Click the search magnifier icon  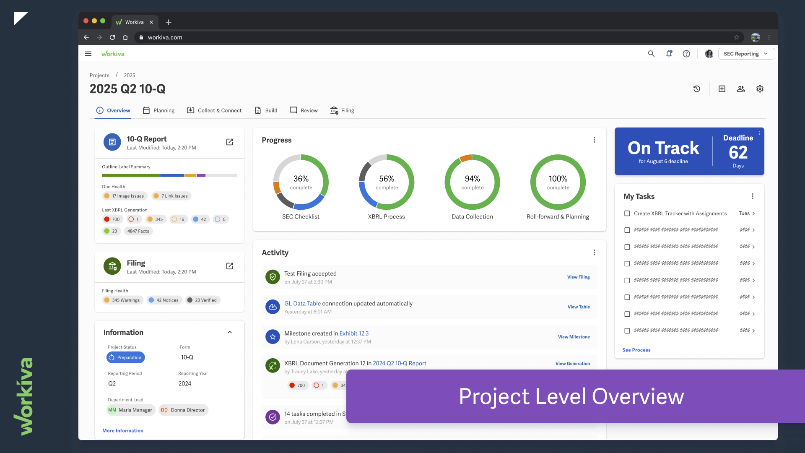click(x=651, y=54)
